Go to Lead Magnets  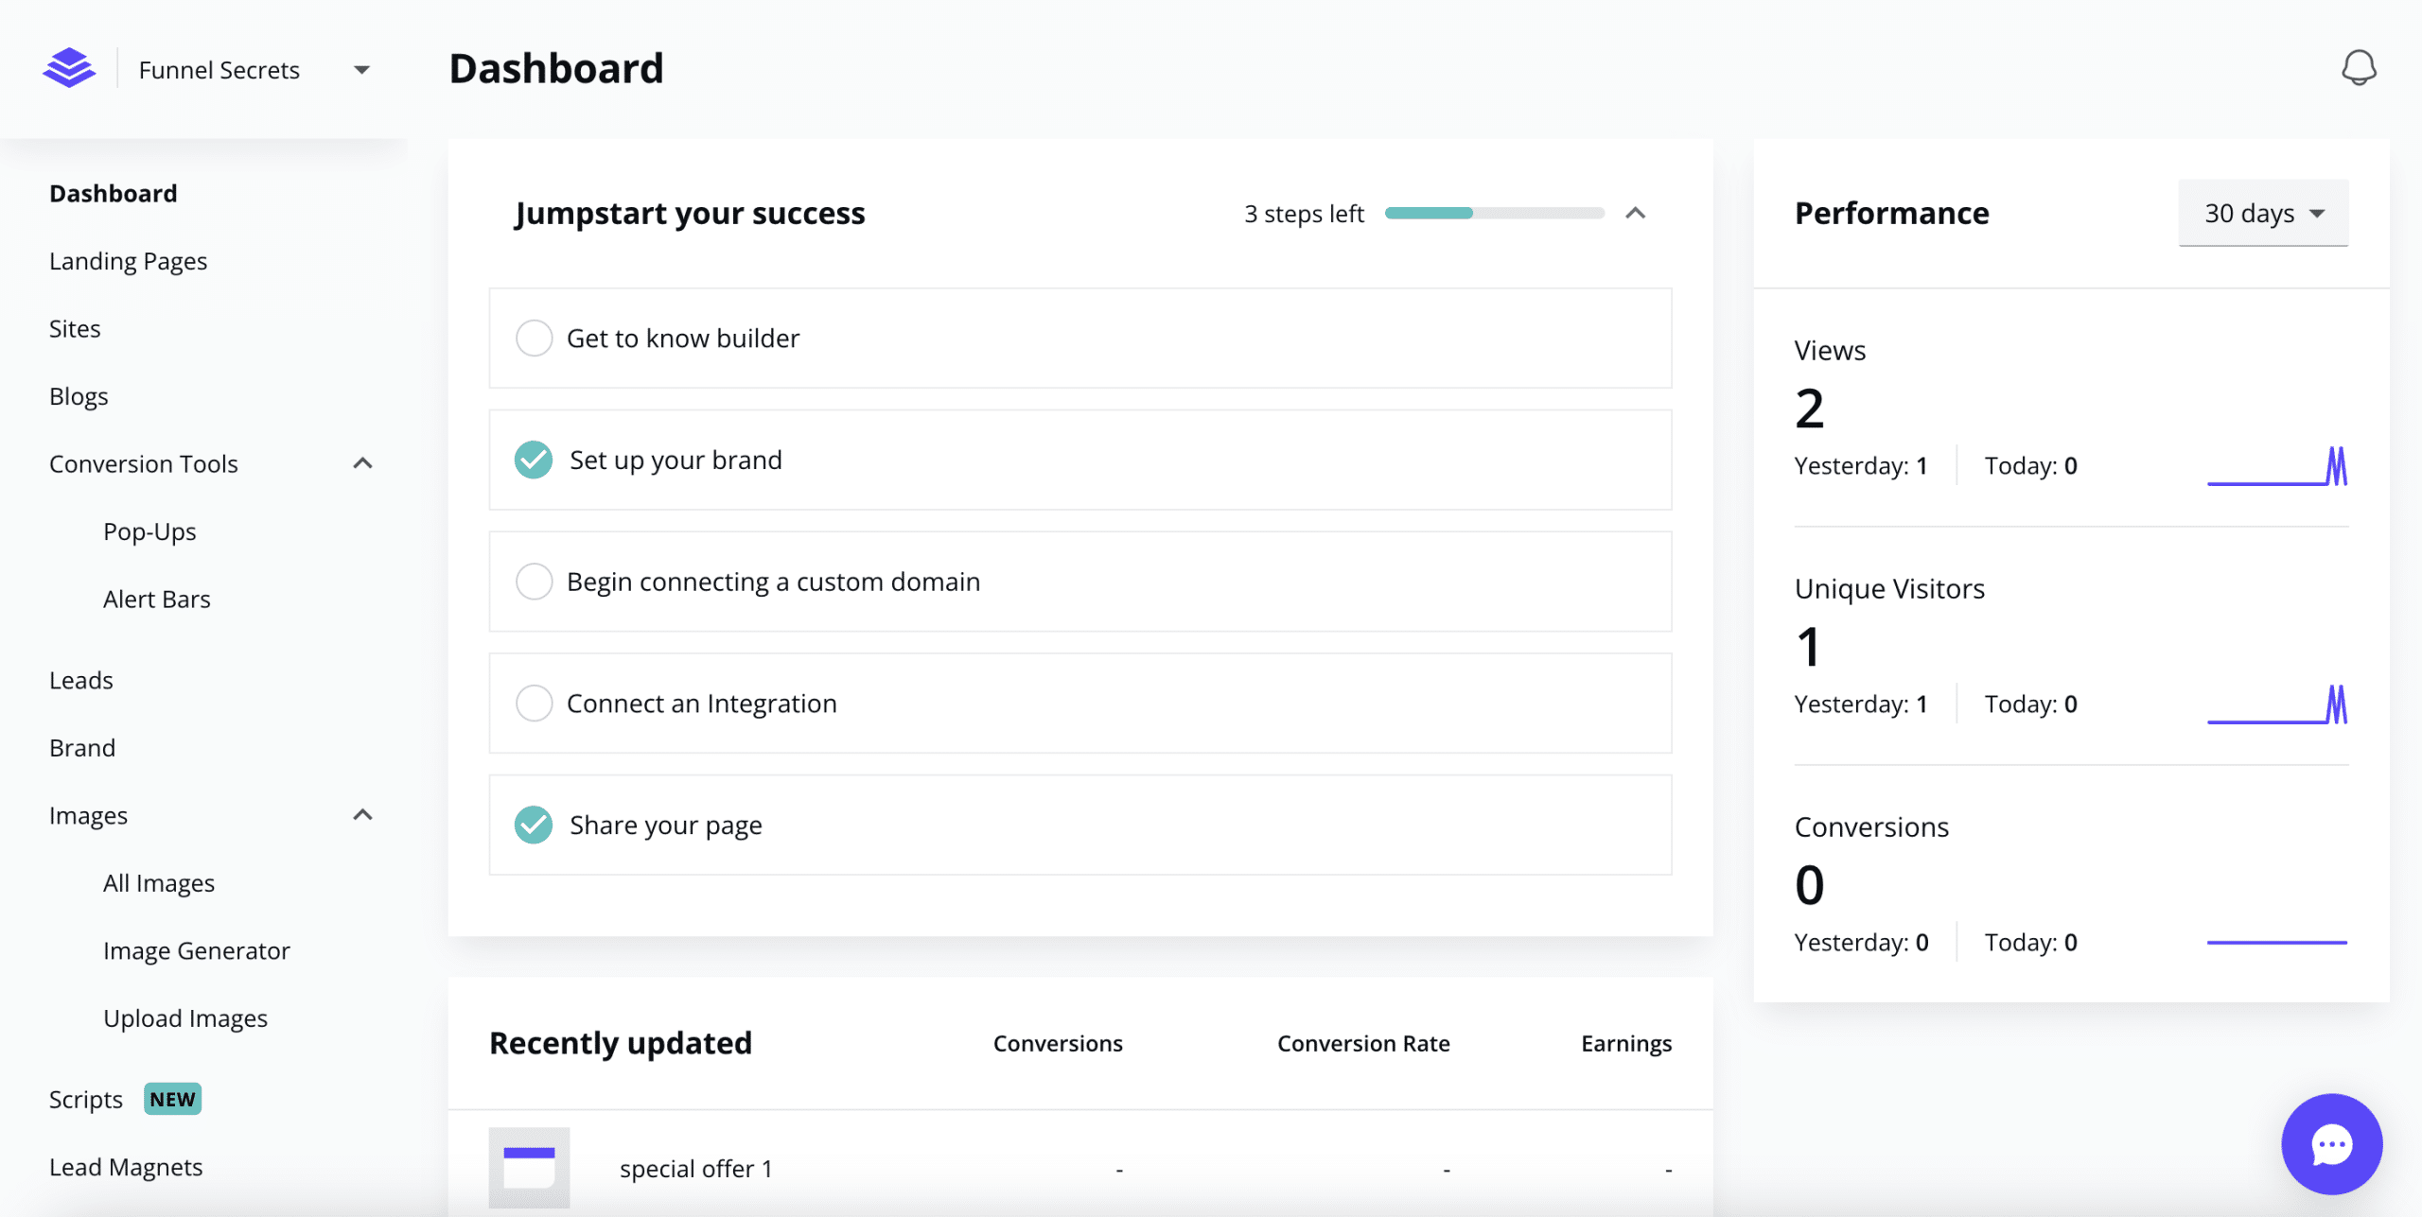click(126, 1167)
